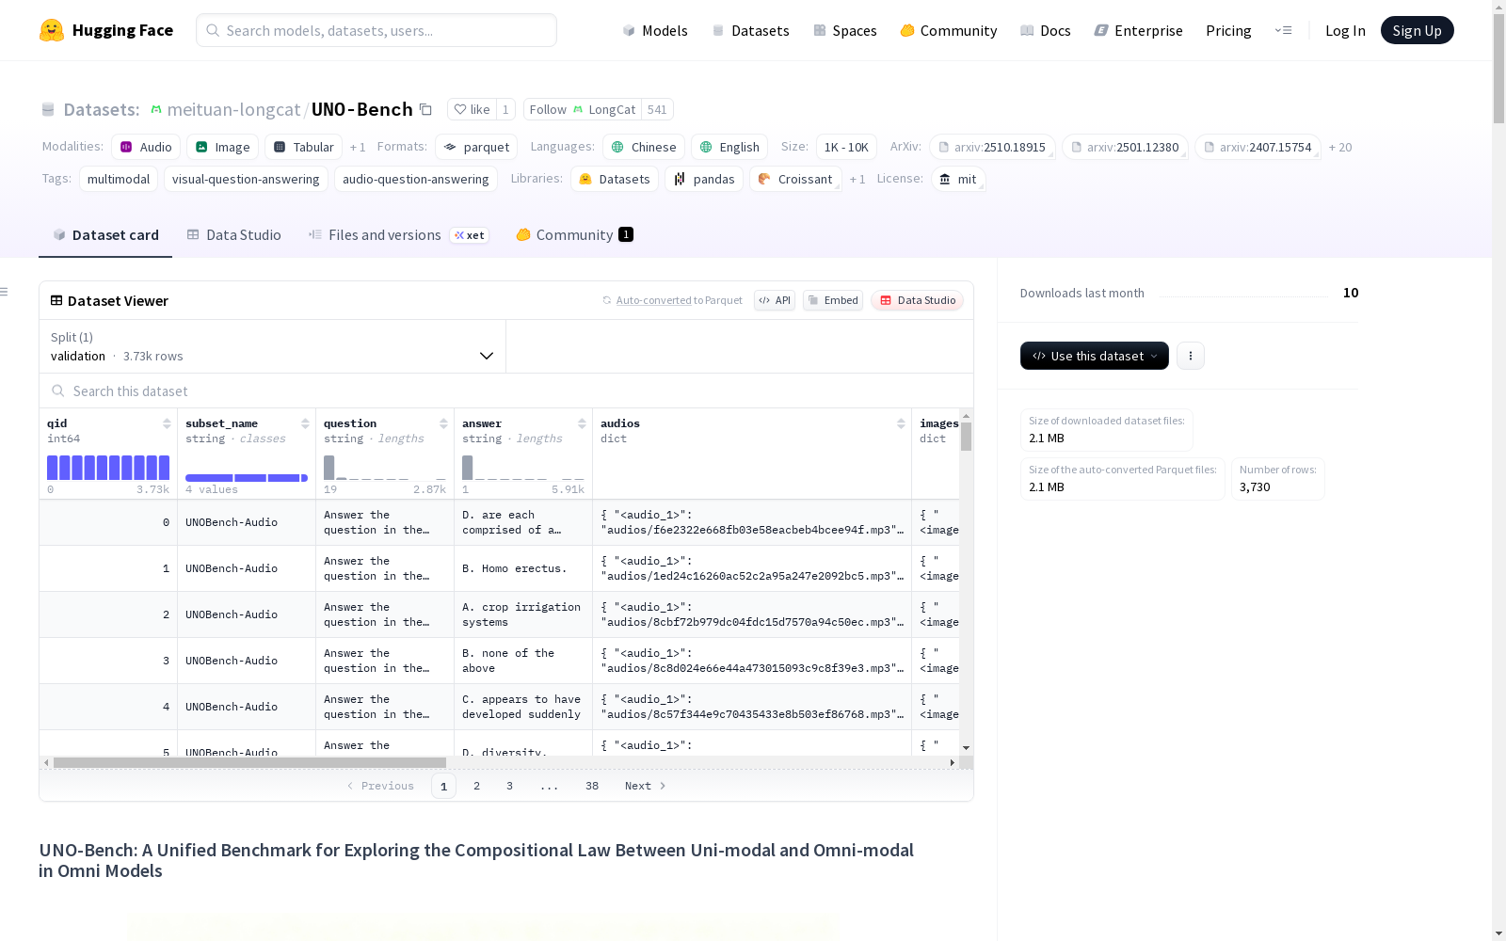
Task: Select the Tabular modality tag
Action: (x=304, y=147)
